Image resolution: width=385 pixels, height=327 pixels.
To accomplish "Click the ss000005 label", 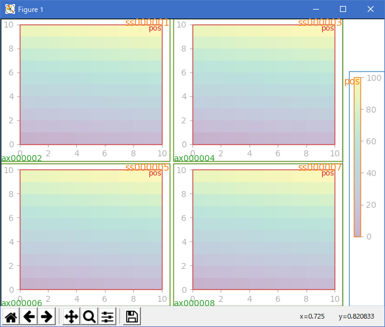I will tap(147, 167).
